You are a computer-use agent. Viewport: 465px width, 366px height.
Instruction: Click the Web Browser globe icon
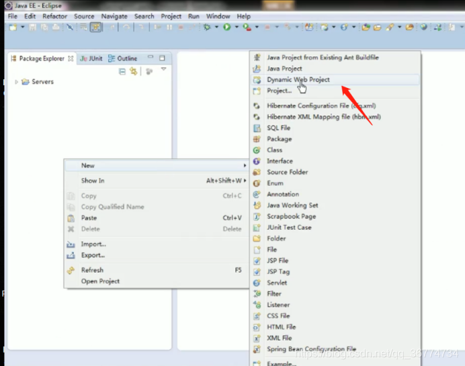424,28
